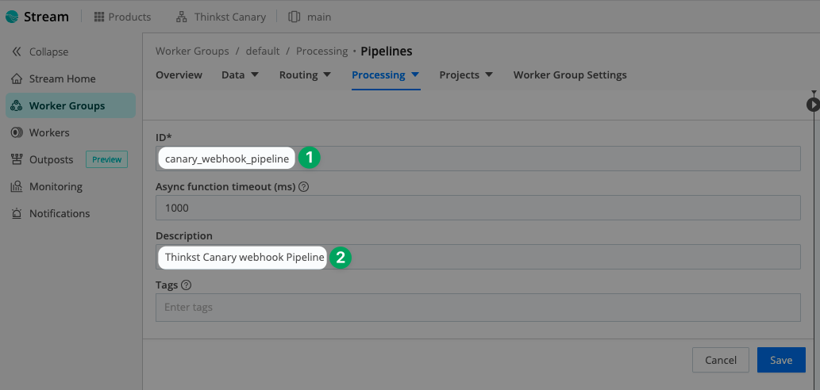Click the Async function timeout help icon
The image size is (820, 390).
click(x=303, y=187)
